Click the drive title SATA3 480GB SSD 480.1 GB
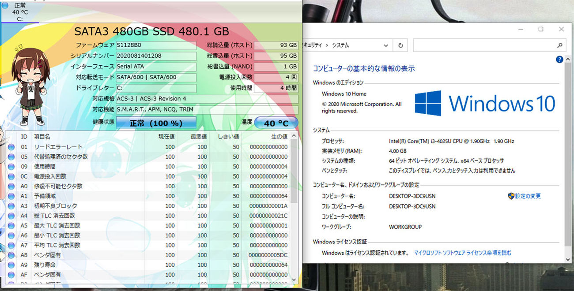 (151, 31)
